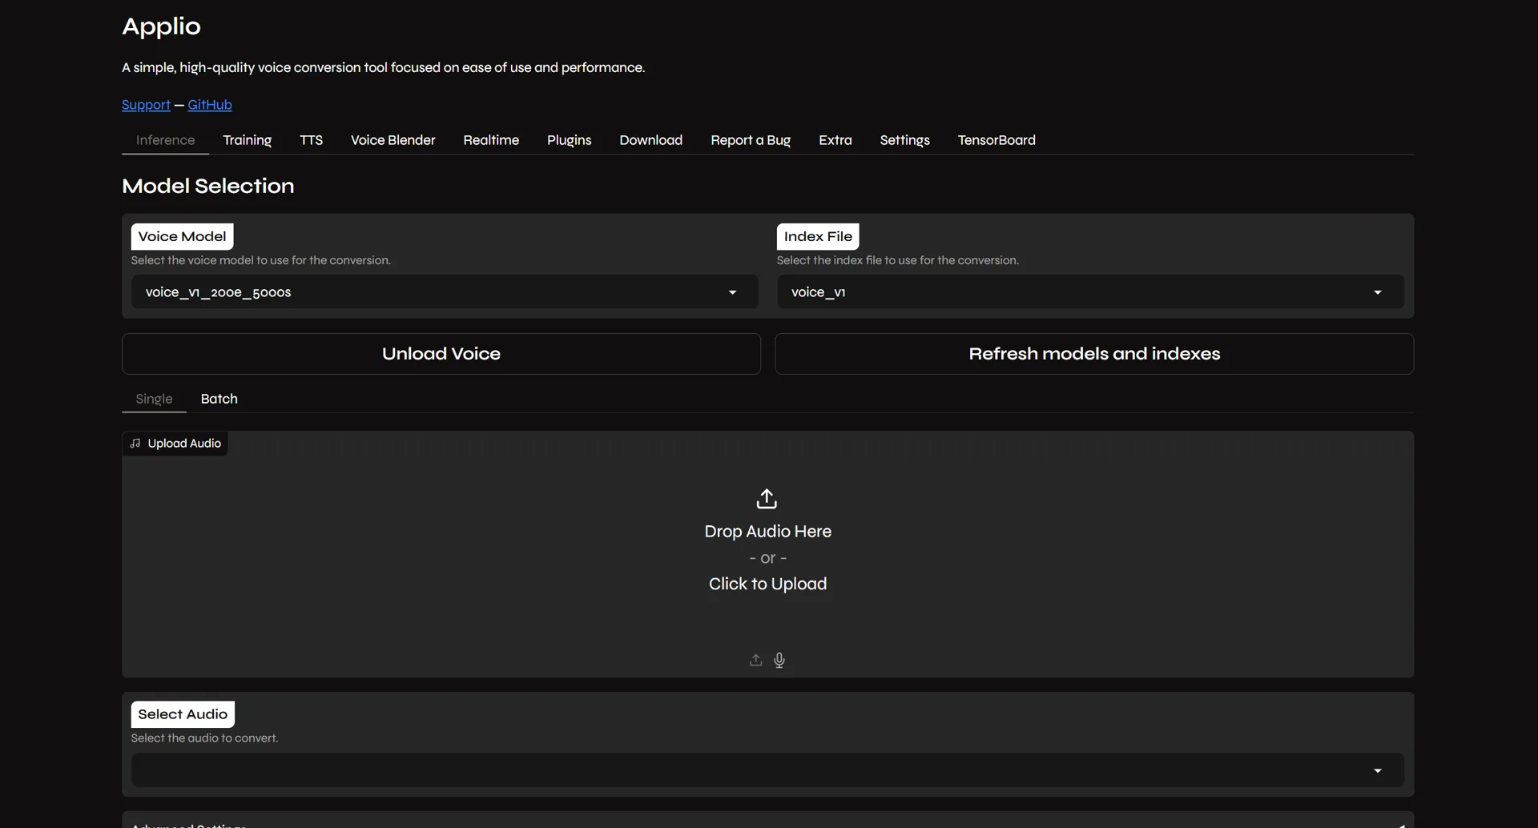Go to the Realtime tab
The height and width of the screenshot is (828, 1538).
(x=491, y=140)
